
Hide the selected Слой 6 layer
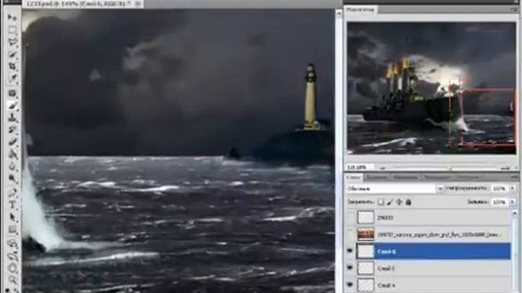(350, 251)
